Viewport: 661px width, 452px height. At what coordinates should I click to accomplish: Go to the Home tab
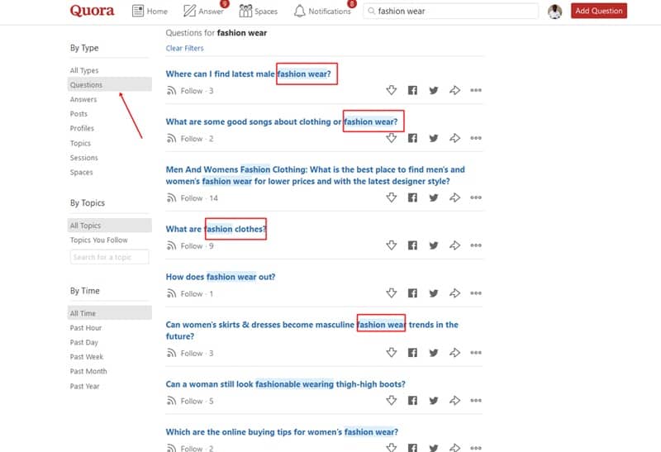[x=150, y=12]
